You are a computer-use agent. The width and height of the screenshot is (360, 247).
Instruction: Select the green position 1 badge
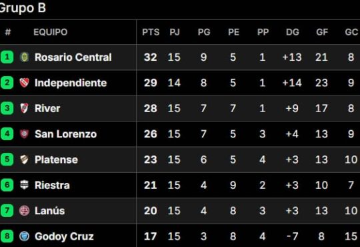[x=7, y=57]
